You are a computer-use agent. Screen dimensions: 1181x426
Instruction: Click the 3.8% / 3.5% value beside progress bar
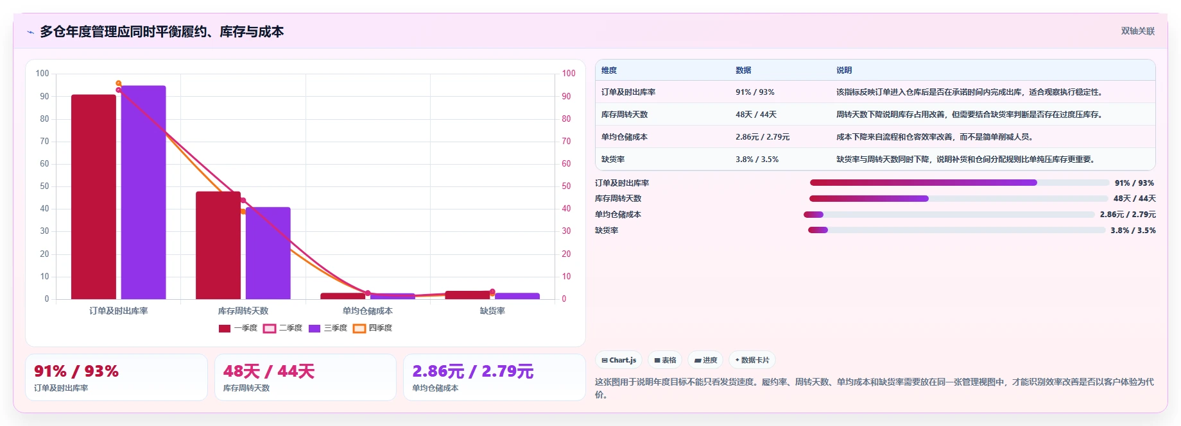(1133, 231)
